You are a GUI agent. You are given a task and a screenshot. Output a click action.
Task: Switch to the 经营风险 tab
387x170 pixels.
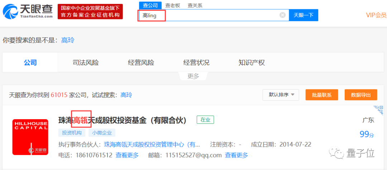tap(141, 63)
